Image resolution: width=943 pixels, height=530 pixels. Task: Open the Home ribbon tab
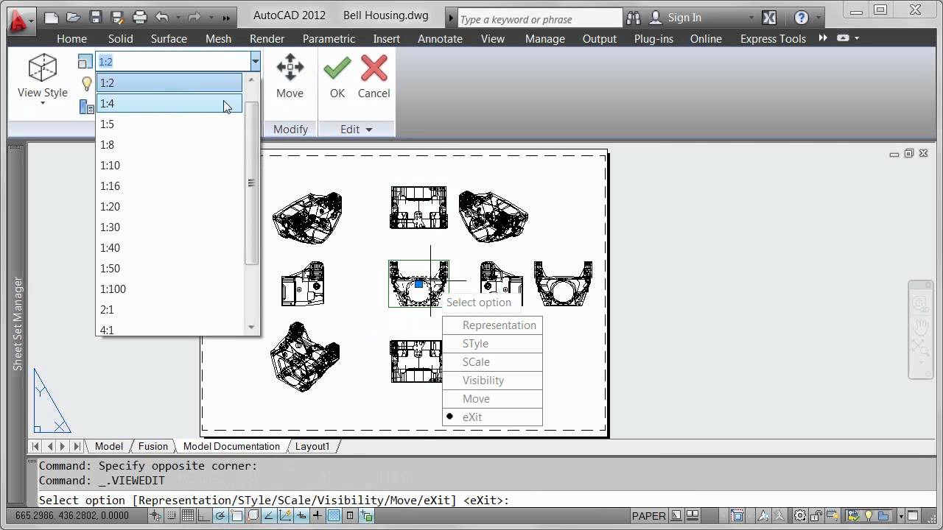71,38
